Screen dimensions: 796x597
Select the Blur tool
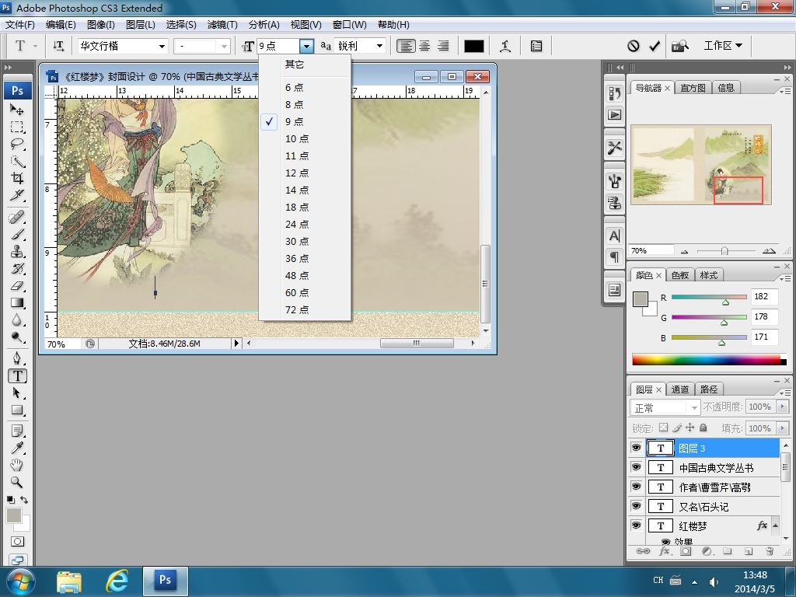click(17, 320)
